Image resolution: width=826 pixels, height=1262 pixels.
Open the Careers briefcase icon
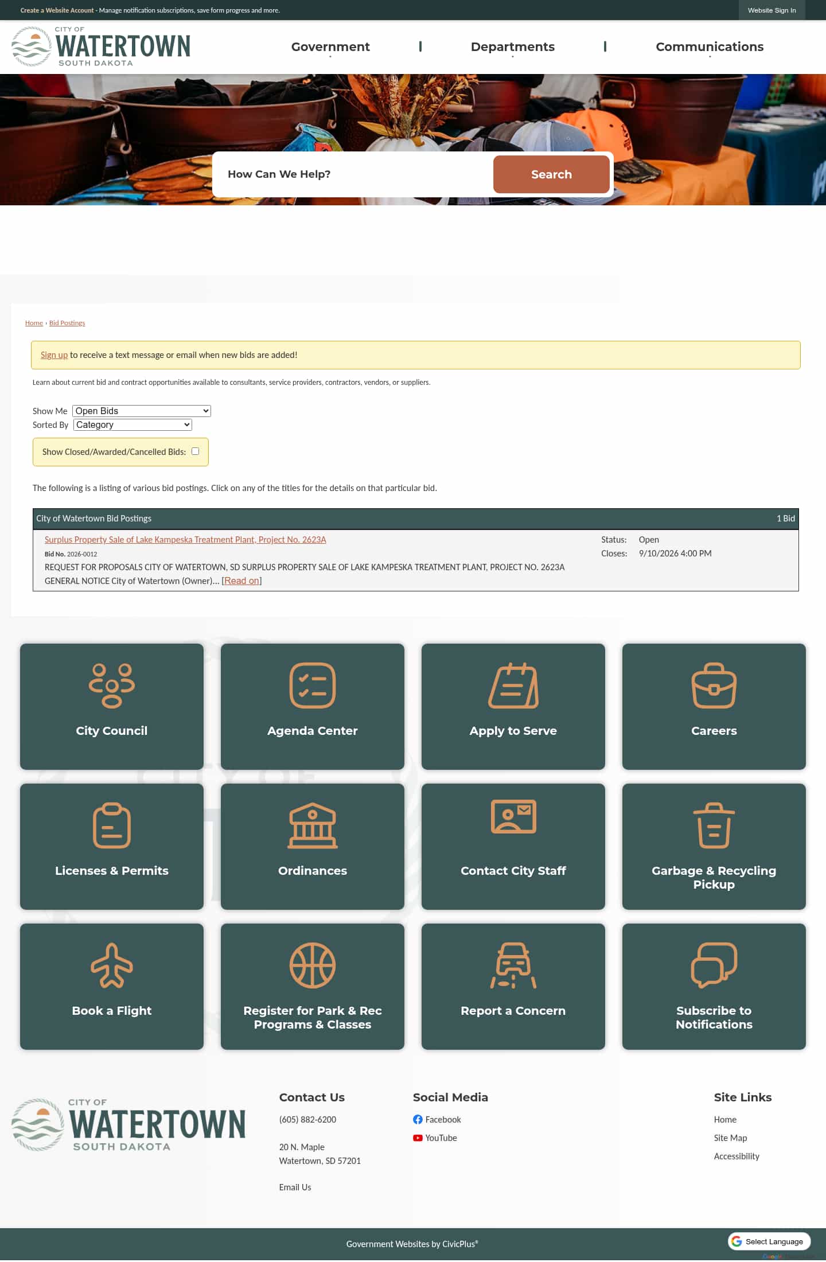(x=714, y=685)
